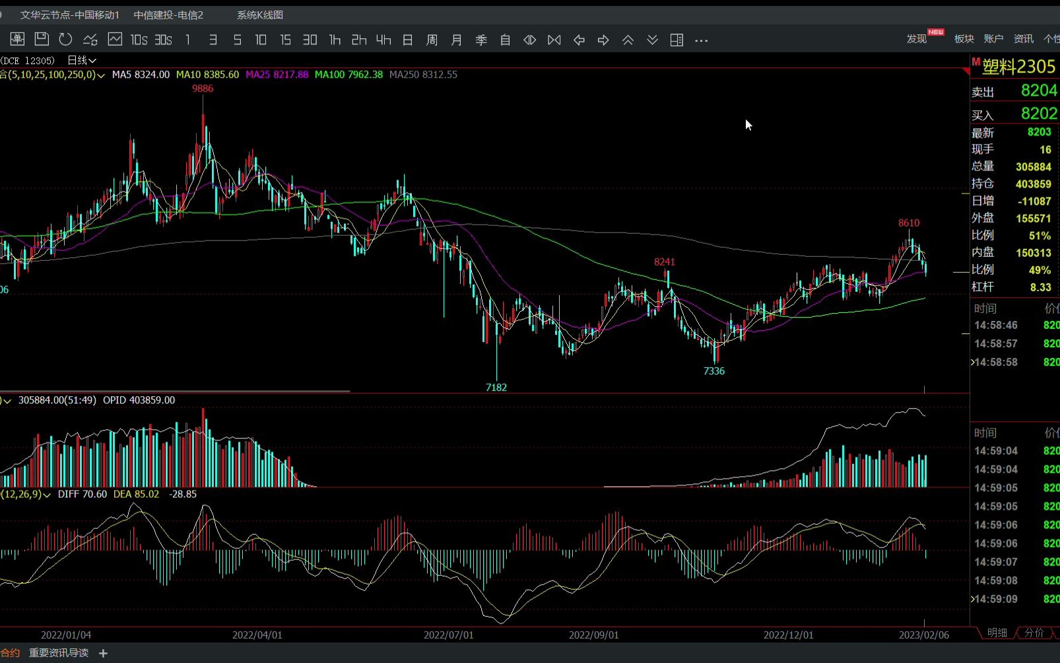
Task: Click the MA5 8324.00 label
Action: pyautogui.click(x=141, y=75)
